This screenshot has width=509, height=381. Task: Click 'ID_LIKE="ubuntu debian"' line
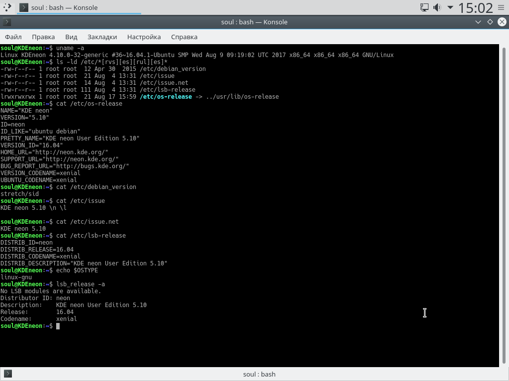[40, 131]
